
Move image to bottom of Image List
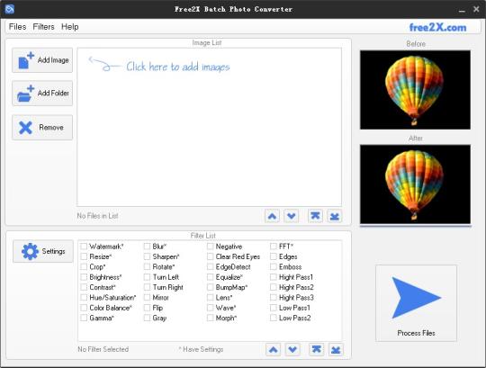[335, 216]
